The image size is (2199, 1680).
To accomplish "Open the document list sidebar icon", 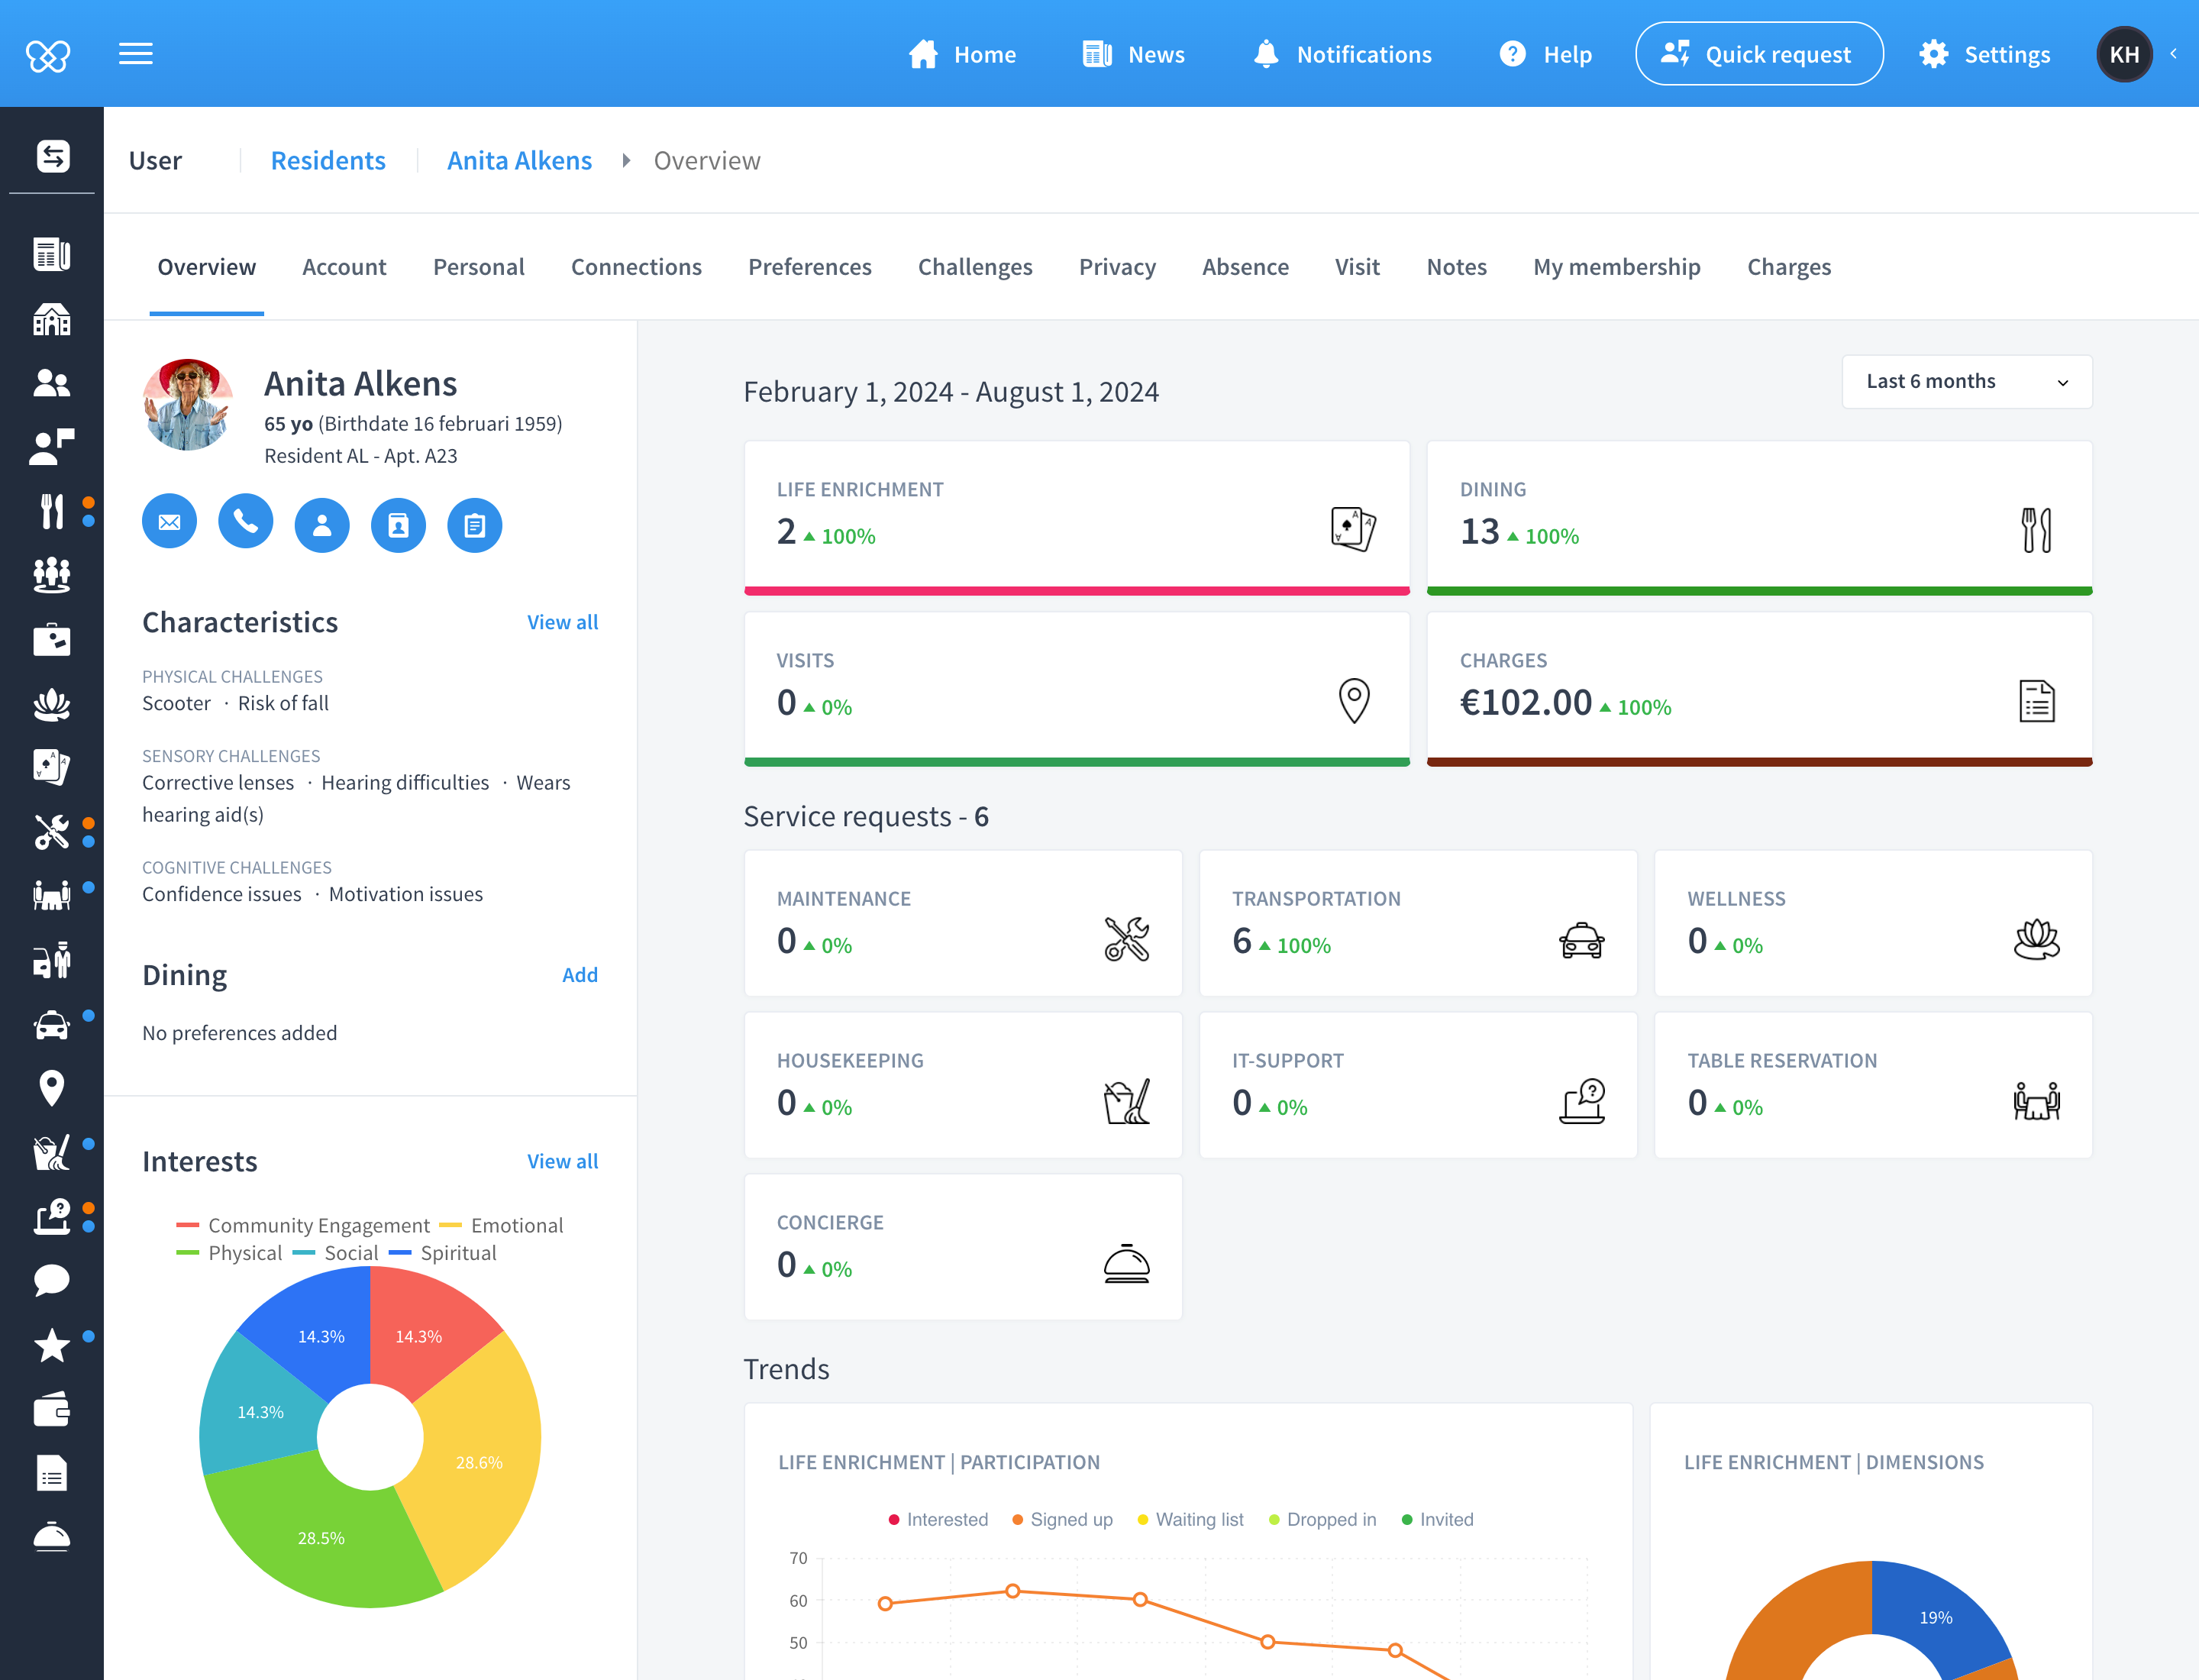I will [52, 1473].
